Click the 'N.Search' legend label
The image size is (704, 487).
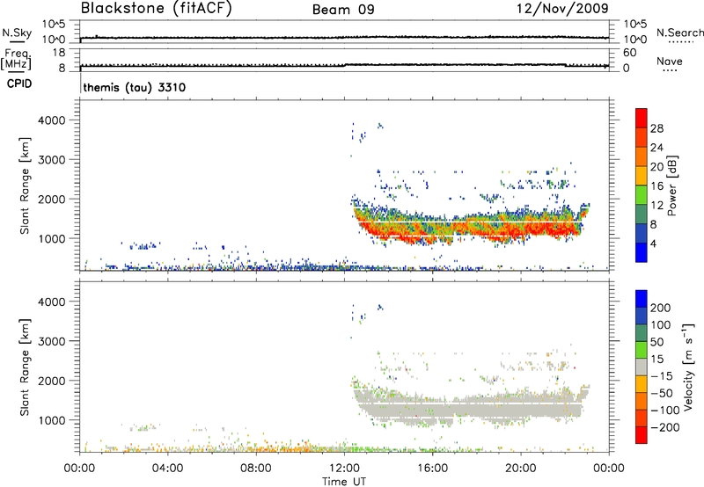pyautogui.click(x=679, y=33)
